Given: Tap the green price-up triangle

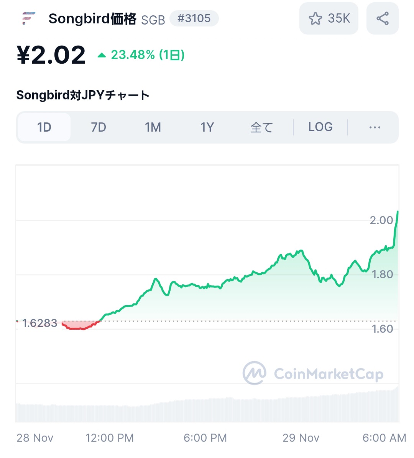Looking at the screenshot, I should coord(102,55).
